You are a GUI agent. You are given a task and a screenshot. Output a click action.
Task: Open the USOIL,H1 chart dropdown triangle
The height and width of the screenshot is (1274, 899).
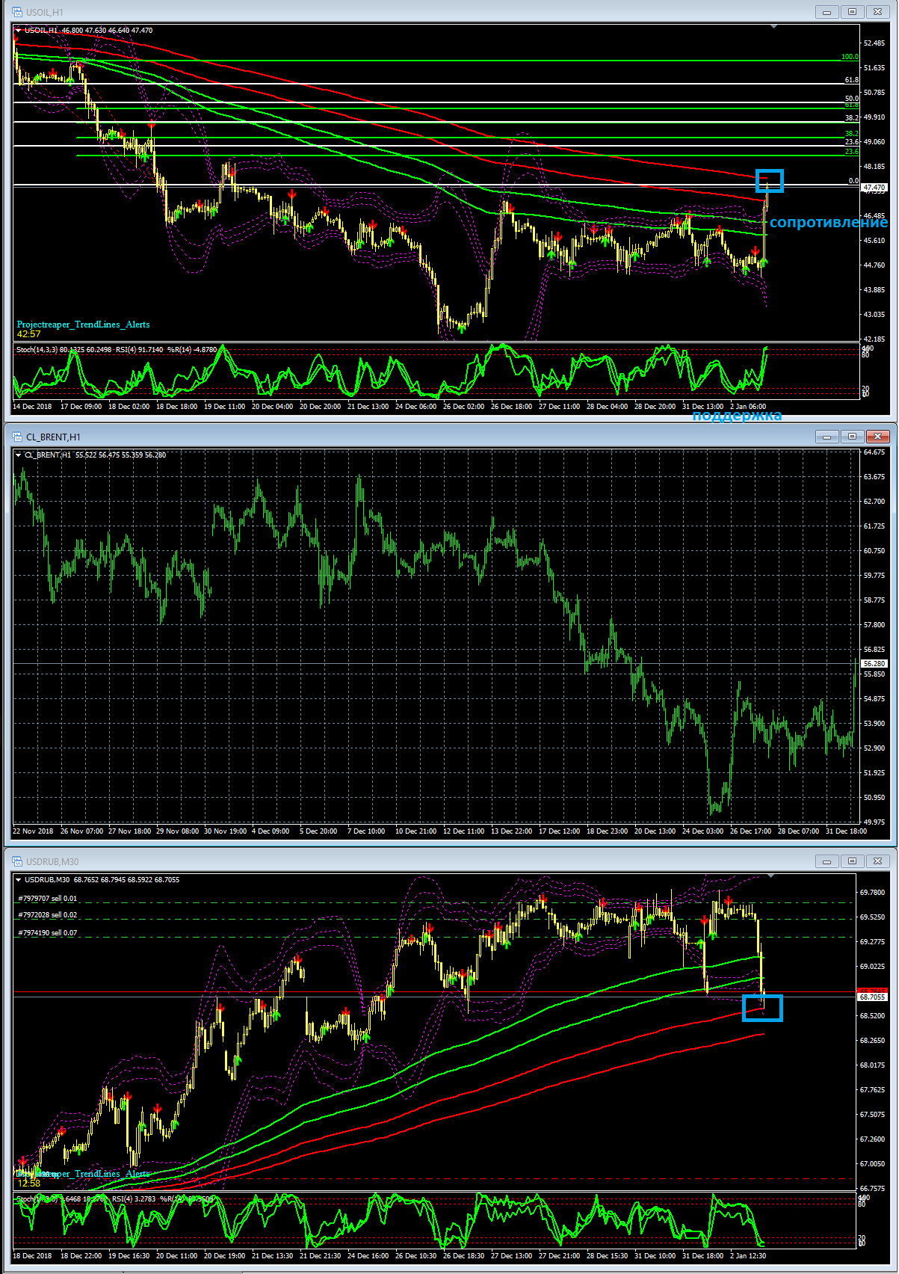[18, 30]
